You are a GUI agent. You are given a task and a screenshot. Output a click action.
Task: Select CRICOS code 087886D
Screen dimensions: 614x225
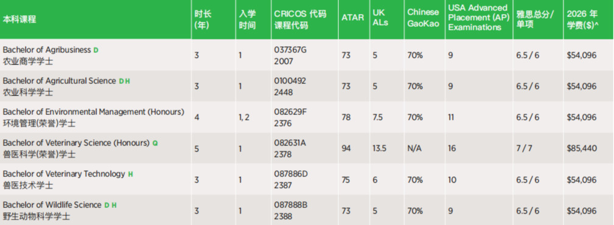click(x=291, y=174)
